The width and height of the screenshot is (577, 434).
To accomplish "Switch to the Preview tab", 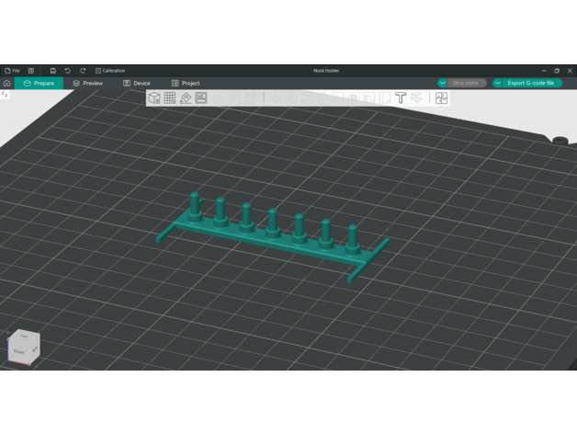I will [x=88, y=84].
